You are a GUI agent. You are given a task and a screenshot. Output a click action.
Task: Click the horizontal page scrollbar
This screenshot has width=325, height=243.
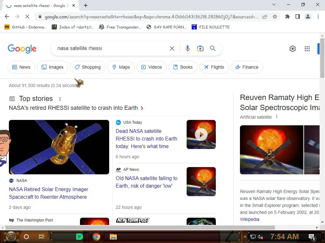(140, 227)
